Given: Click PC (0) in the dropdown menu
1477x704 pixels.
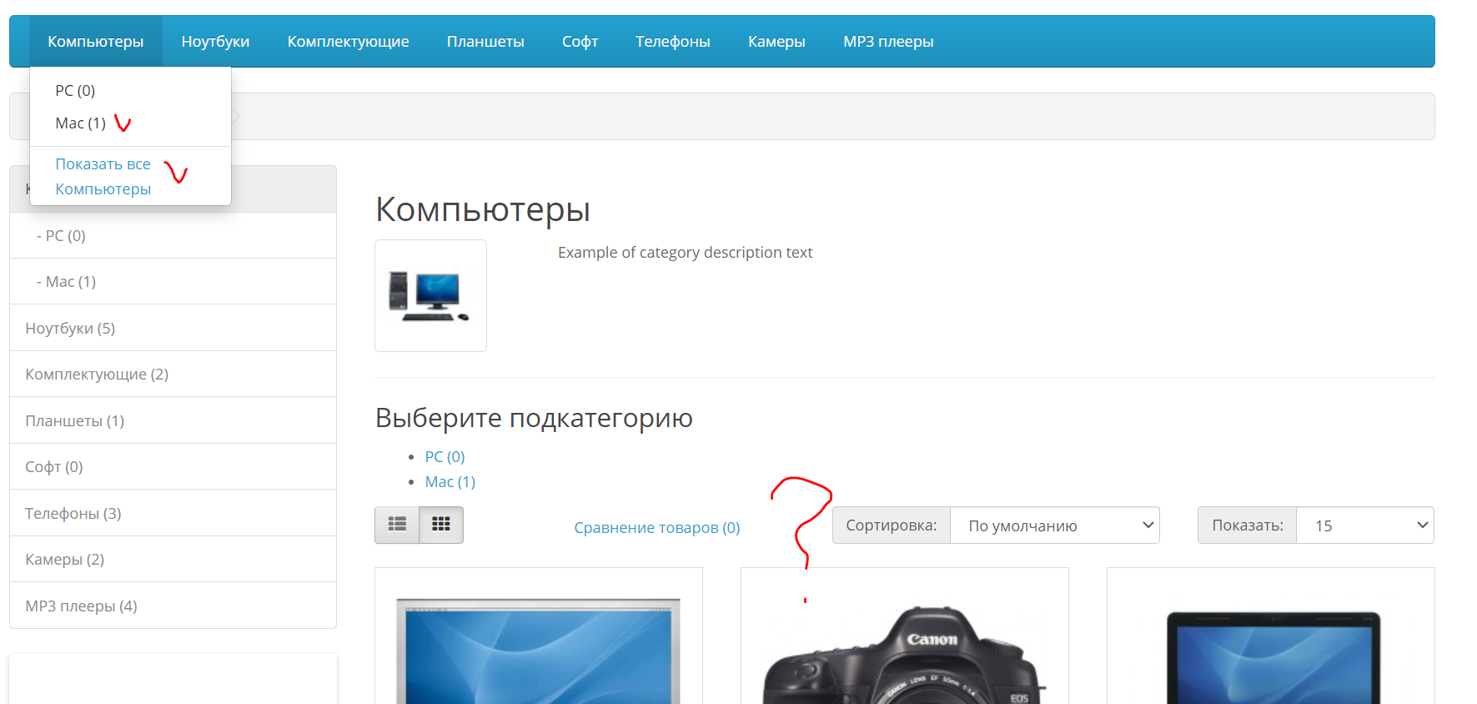Looking at the screenshot, I should click(x=75, y=91).
